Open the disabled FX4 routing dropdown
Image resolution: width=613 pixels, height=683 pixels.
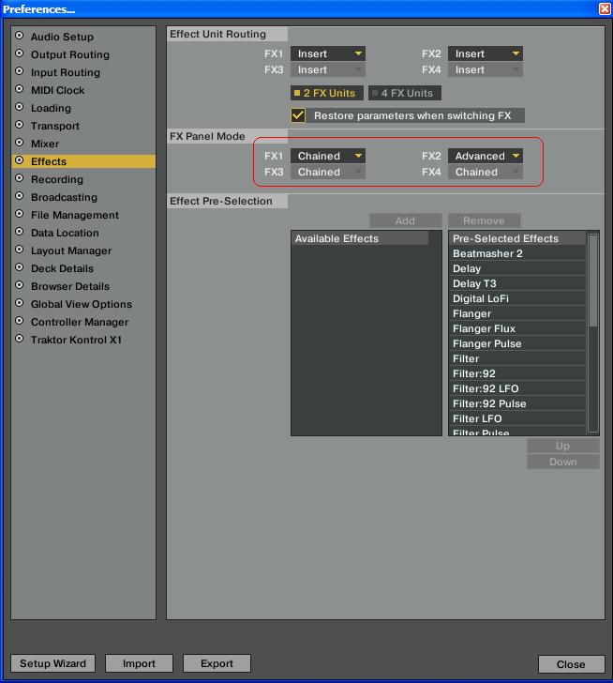tap(486, 69)
